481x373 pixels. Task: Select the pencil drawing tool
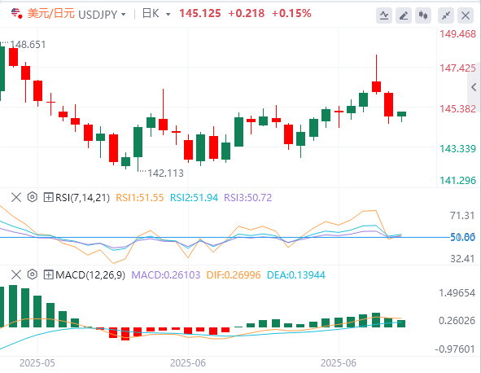coord(404,15)
